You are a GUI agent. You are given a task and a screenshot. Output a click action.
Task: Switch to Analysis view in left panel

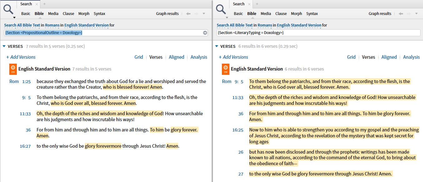point(199,57)
